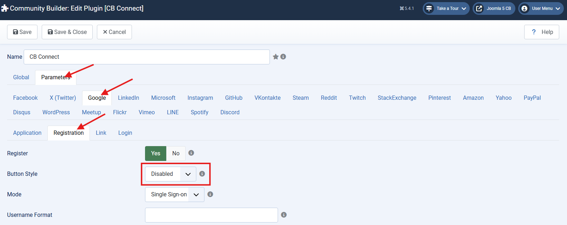Open the Login sub-tab
The image size is (567, 225).
(x=125, y=133)
